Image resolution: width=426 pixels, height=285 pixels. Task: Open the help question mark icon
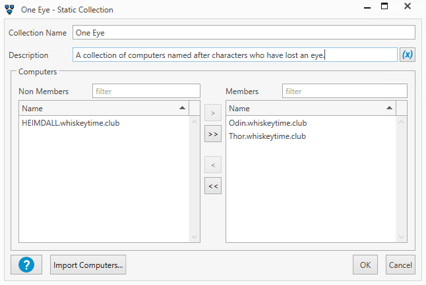pos(26,265)
